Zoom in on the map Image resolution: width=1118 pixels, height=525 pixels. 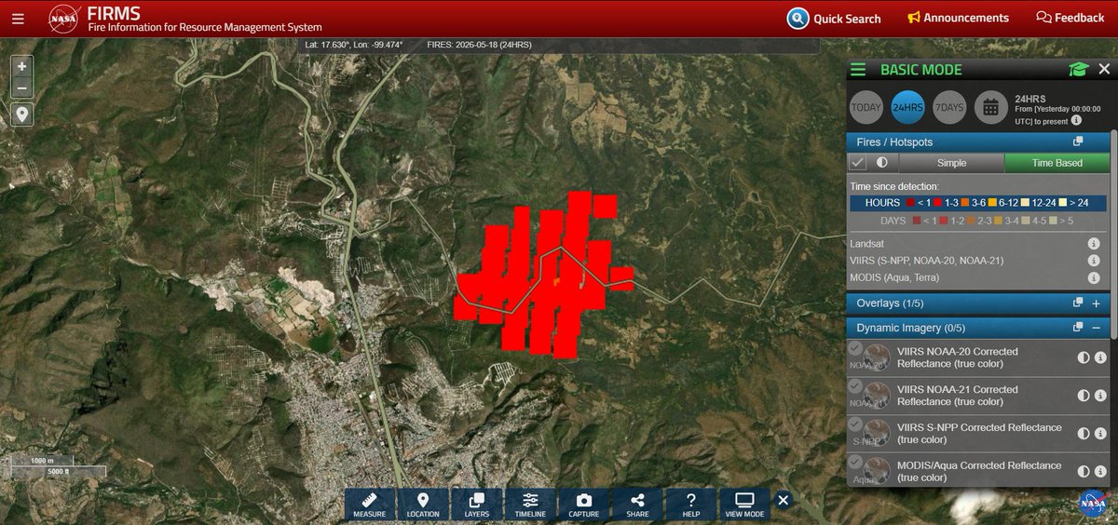pos(22,67)
